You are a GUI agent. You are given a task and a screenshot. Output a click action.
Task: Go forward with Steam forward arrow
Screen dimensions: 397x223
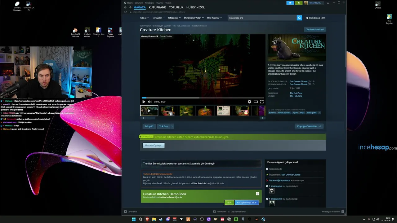(130, 7)
